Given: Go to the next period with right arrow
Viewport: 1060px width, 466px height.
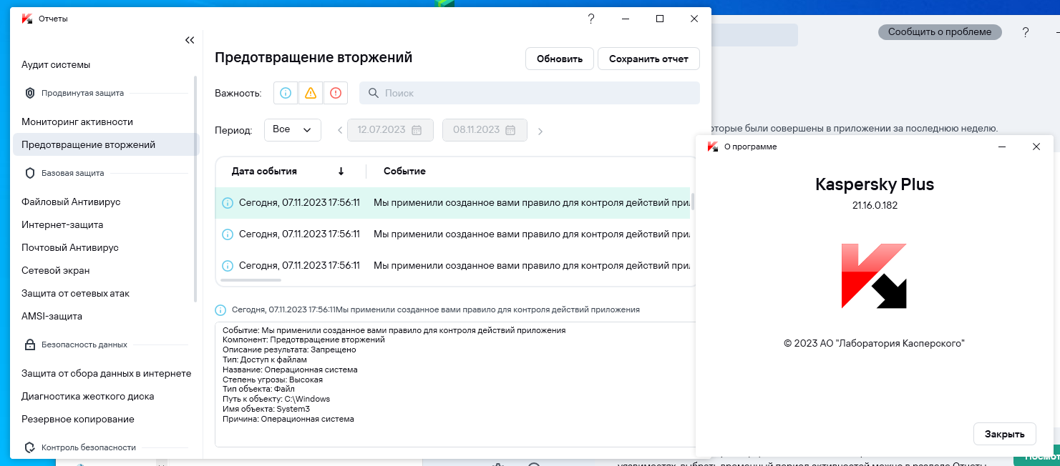Looking at the screenshot, I should 540,131.
